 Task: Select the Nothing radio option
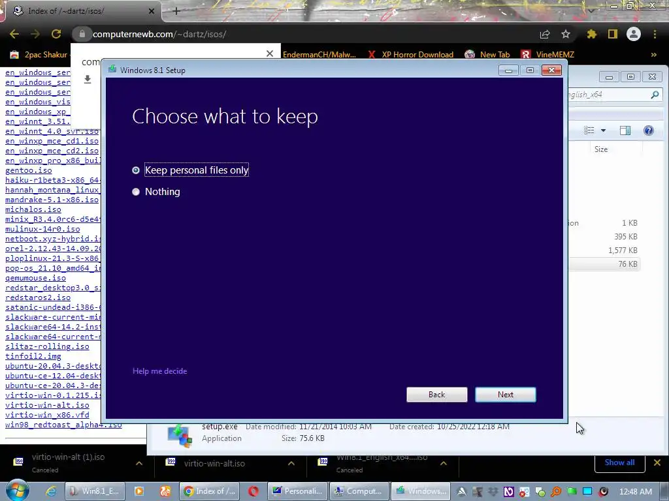[x=156, y=192]
